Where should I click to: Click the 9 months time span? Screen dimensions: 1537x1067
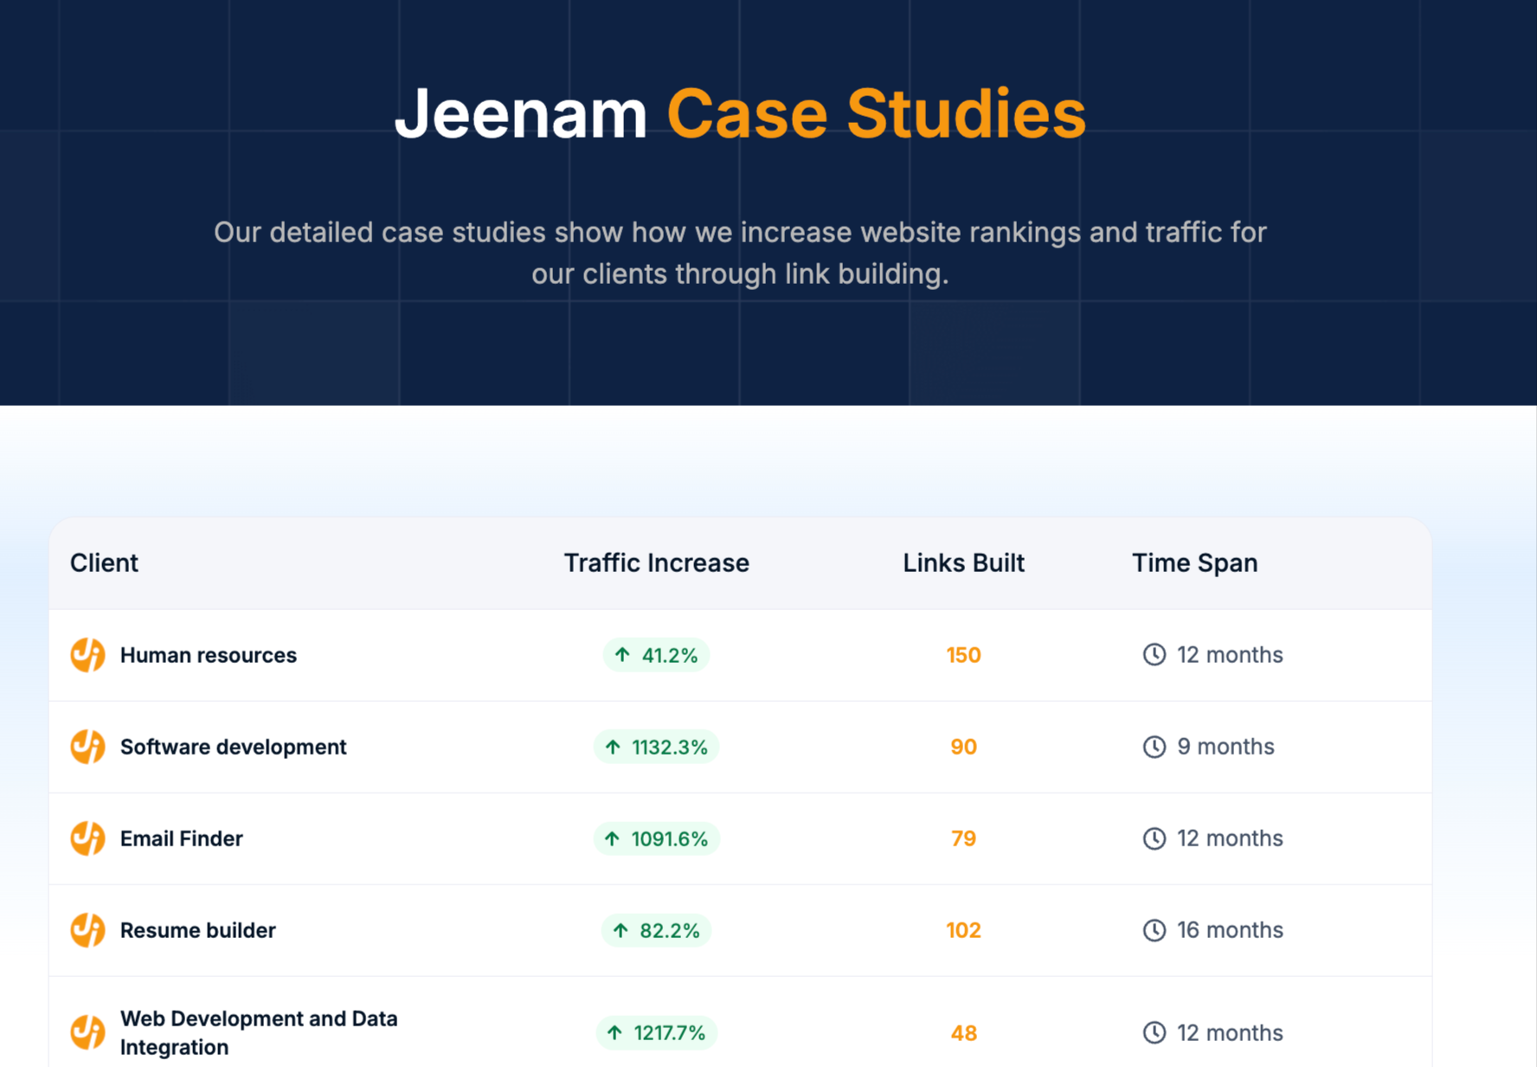(x=1225, y=747)
